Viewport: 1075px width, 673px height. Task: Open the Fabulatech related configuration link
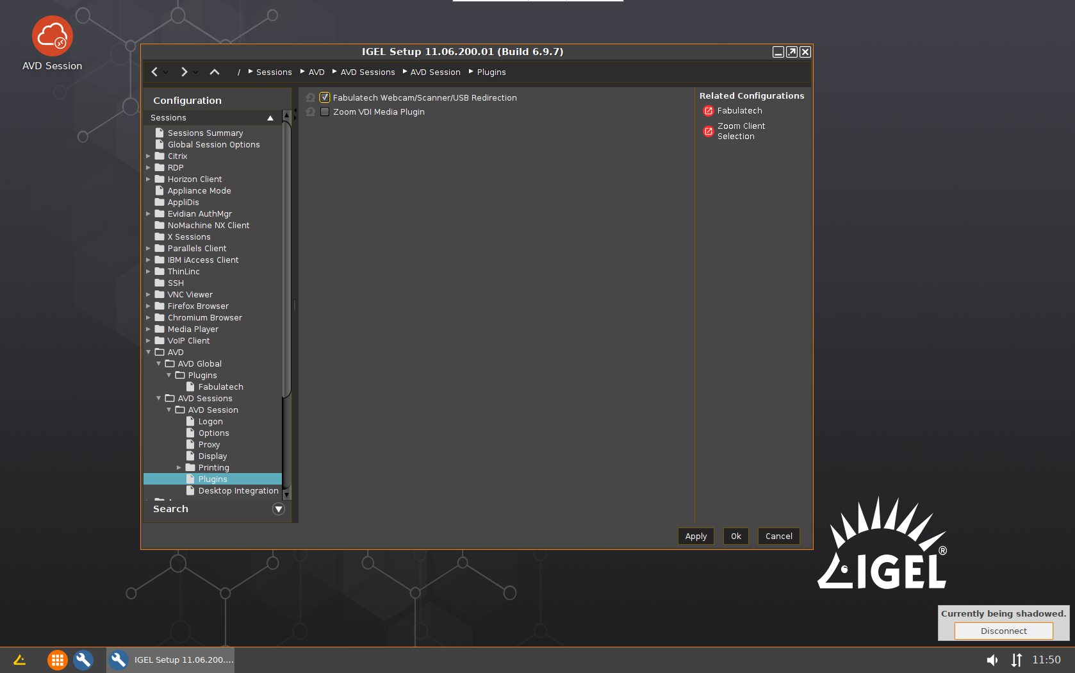(x=740, y=111)
